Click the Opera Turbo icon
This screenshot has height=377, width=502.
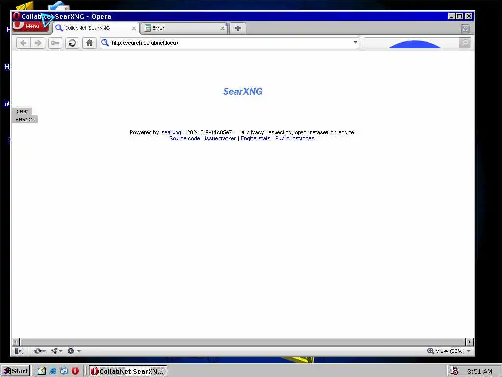pos(71,351)
